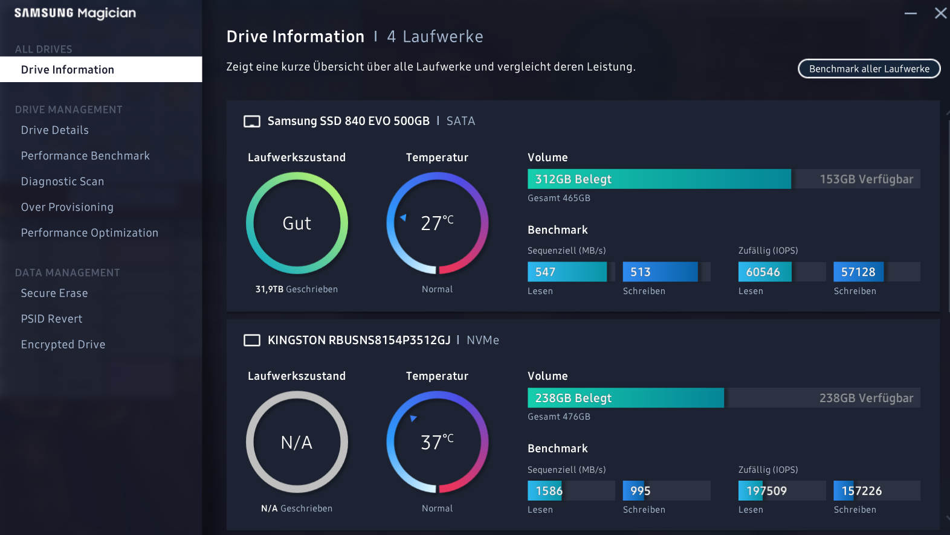Click drive icon beside KINGSTON RBUSNS8154P3512GJ
This screenshot has height=535, width=950.
(252, 341)
